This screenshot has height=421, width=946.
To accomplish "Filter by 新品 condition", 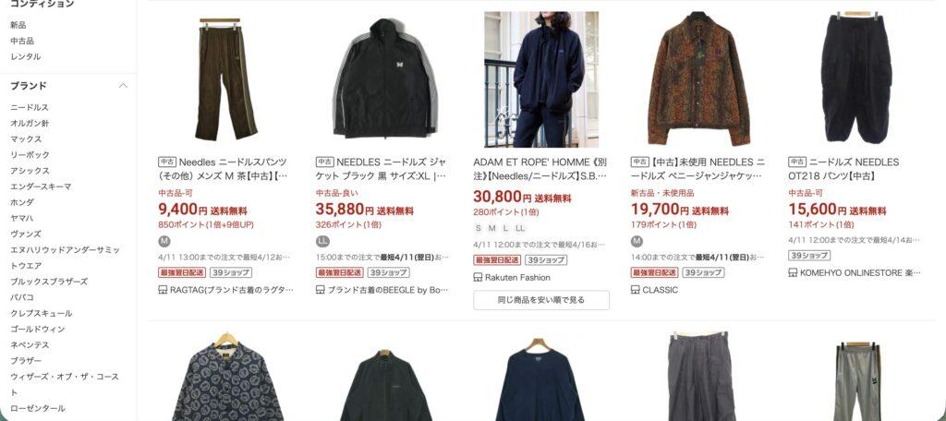I will coord(18,25).
